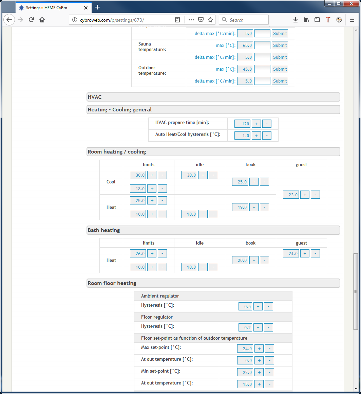Open the page actions three-dot menu
This screenshot has width=361, height=394.
[191, 20]
